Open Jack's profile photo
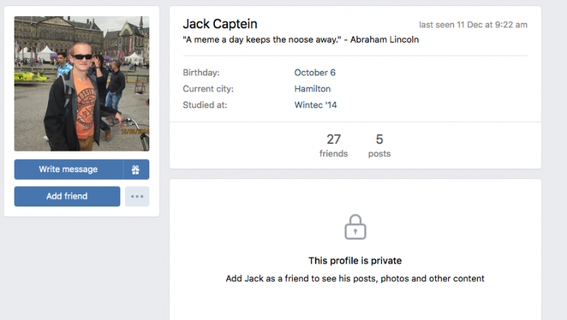Viewport: 567px width, 320px height. pyautogui.click(x=82, y=84)
